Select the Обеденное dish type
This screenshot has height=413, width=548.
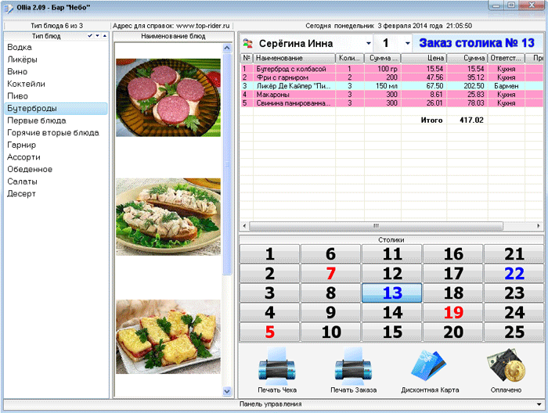(56, 169)
